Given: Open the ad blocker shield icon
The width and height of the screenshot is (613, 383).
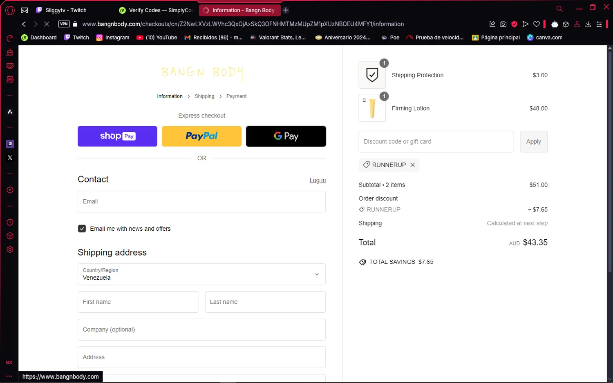Looking at the screenshot, I should (x=515, y=24).
